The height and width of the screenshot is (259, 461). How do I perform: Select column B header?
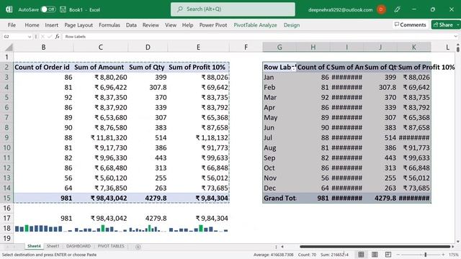(43, 47)
